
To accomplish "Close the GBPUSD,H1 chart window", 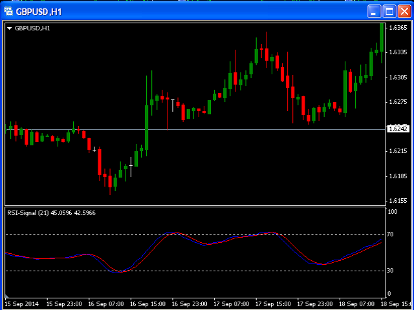I will (x=404, y=11).
